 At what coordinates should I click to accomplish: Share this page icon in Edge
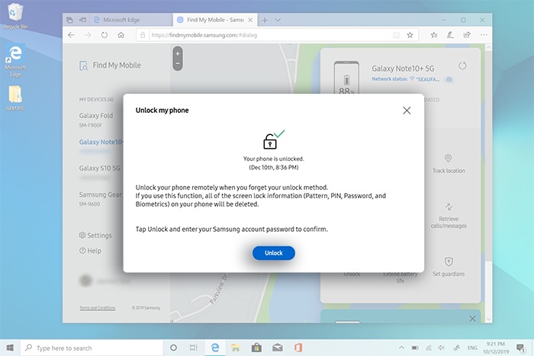coord(467,35)
